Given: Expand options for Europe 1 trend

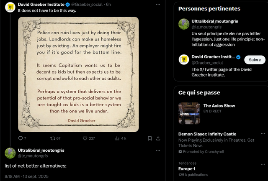Looking at the screenshot, I should [263, 163].
